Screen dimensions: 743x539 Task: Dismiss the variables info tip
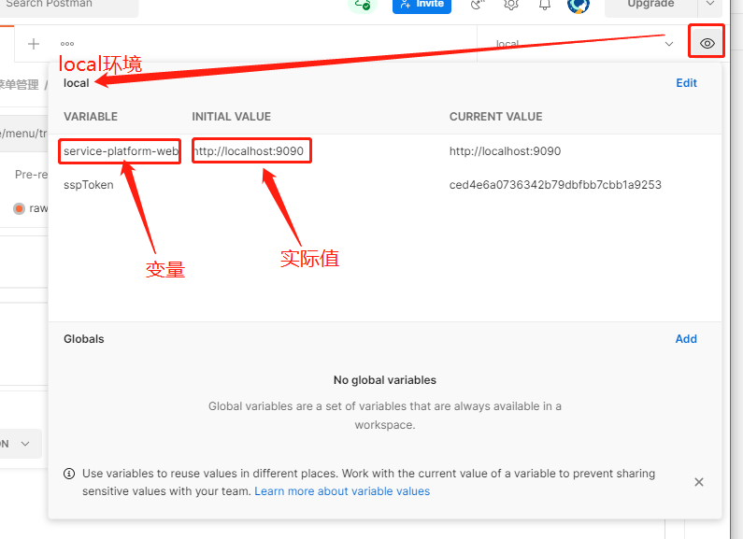[698, 482]
